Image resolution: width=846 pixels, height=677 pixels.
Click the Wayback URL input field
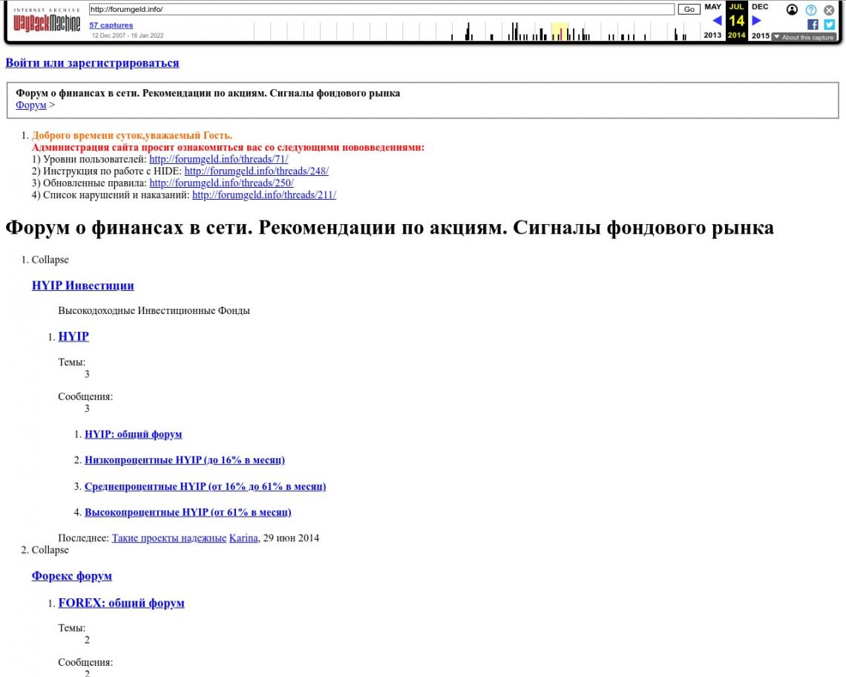pyautogui.click(x=381, y=10)
